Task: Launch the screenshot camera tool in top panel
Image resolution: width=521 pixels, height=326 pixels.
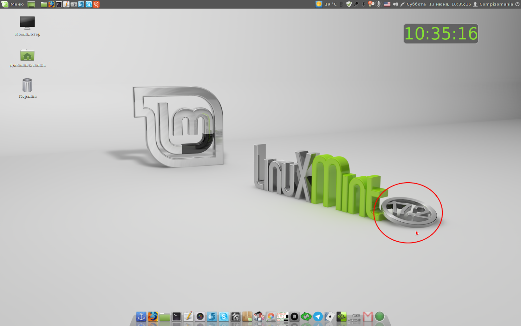Action: pyautogui.click(x=74, y=4)
